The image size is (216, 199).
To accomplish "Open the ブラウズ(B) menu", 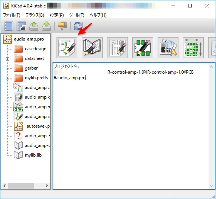I will pyautogui.click(x=35, y=15).
